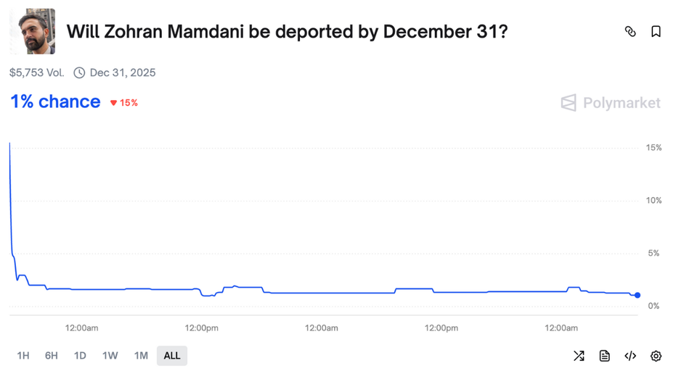The width and height of the screenshot is (676, 379).
Task: Open the document icon below chart
Action: [x=604, y=356]
